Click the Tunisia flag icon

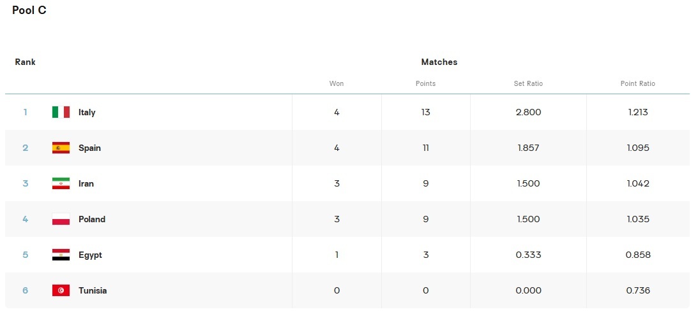[61, 290]
